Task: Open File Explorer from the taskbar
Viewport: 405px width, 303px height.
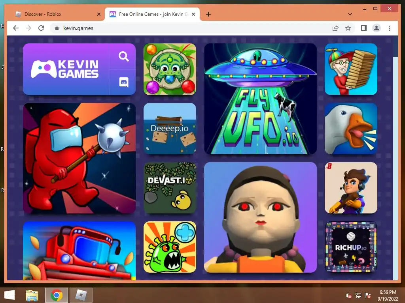Action: [32, 295]
